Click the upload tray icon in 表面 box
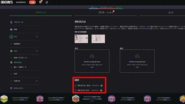This screenshot has height=104, width=185. 92,56
